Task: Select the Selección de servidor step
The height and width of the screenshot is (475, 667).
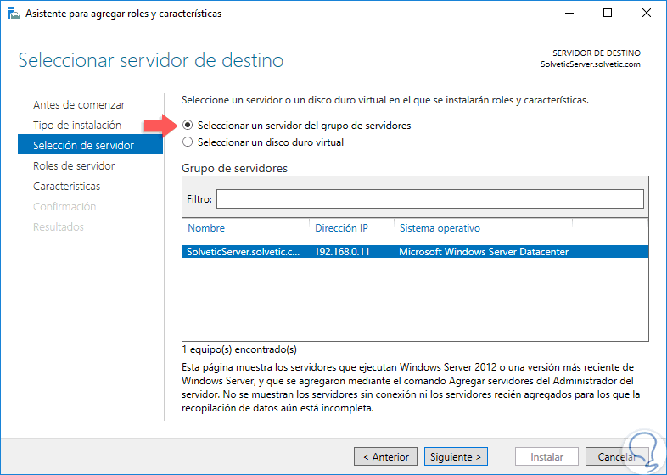Action: tap(90, 145)
